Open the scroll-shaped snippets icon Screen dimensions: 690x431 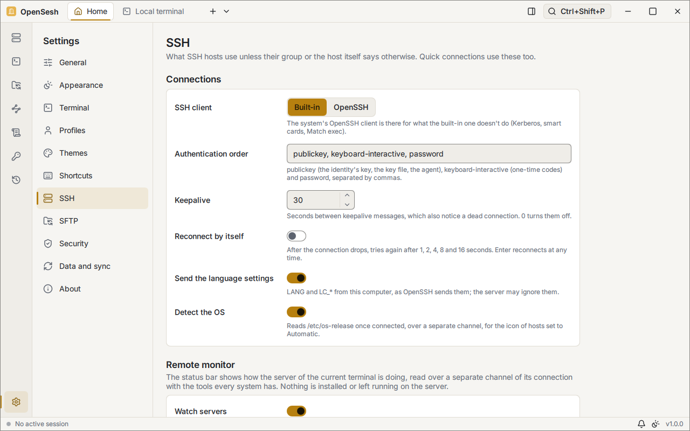point(16,133)
